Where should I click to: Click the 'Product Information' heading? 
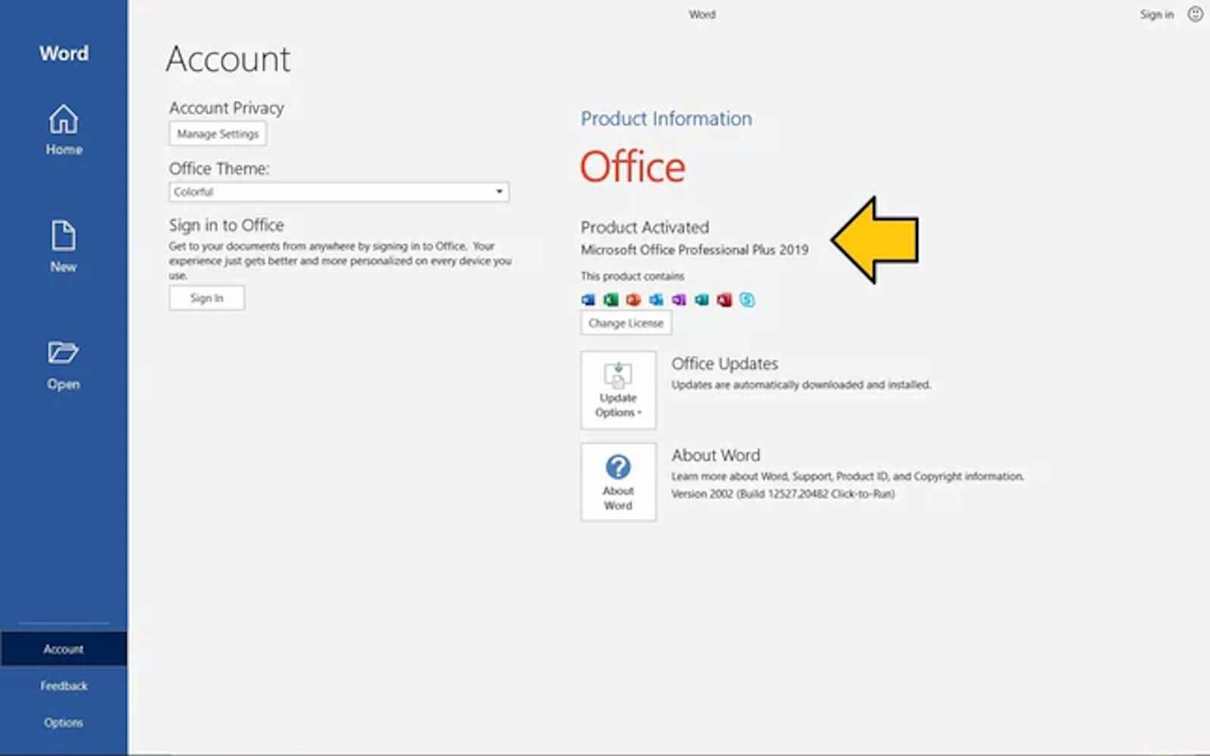(x=666, y=119)
